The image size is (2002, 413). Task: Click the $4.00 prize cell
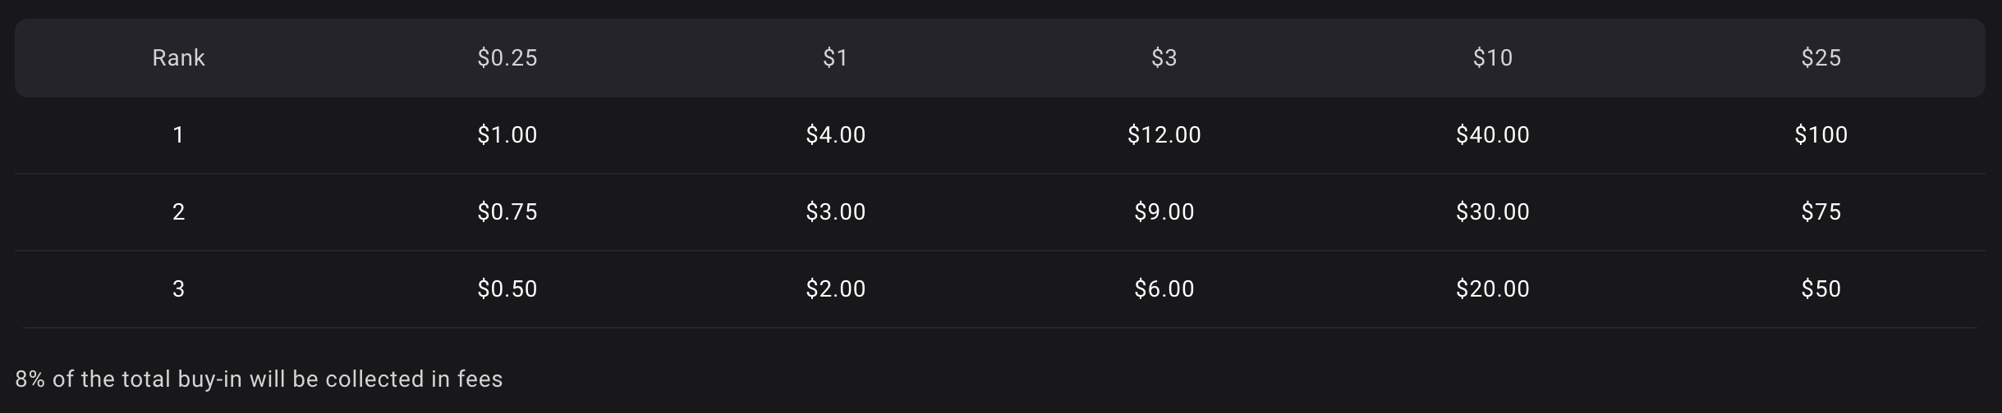835,135
